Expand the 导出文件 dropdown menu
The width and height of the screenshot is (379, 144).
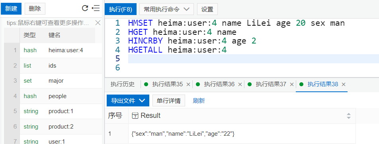coord(128,100)
